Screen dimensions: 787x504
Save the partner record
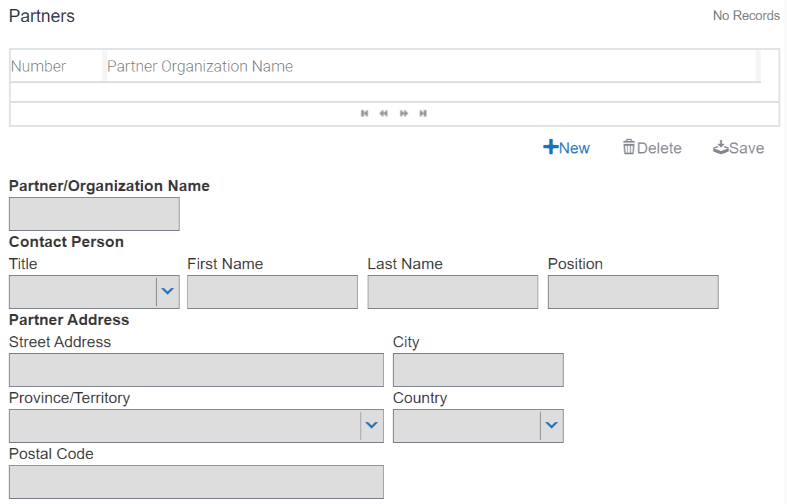[x=739, y=148]
